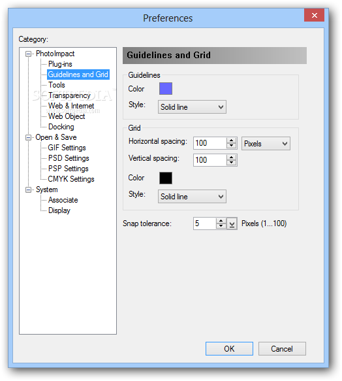Decrease Horizontal spacing with down arrow
Image resolution: width=342 pixels, height=381 pixels.
click(232, 146)
